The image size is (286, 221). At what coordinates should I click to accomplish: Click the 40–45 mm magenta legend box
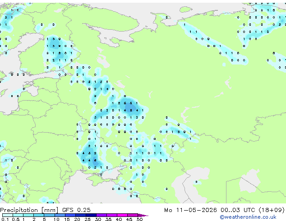(122, 215)
